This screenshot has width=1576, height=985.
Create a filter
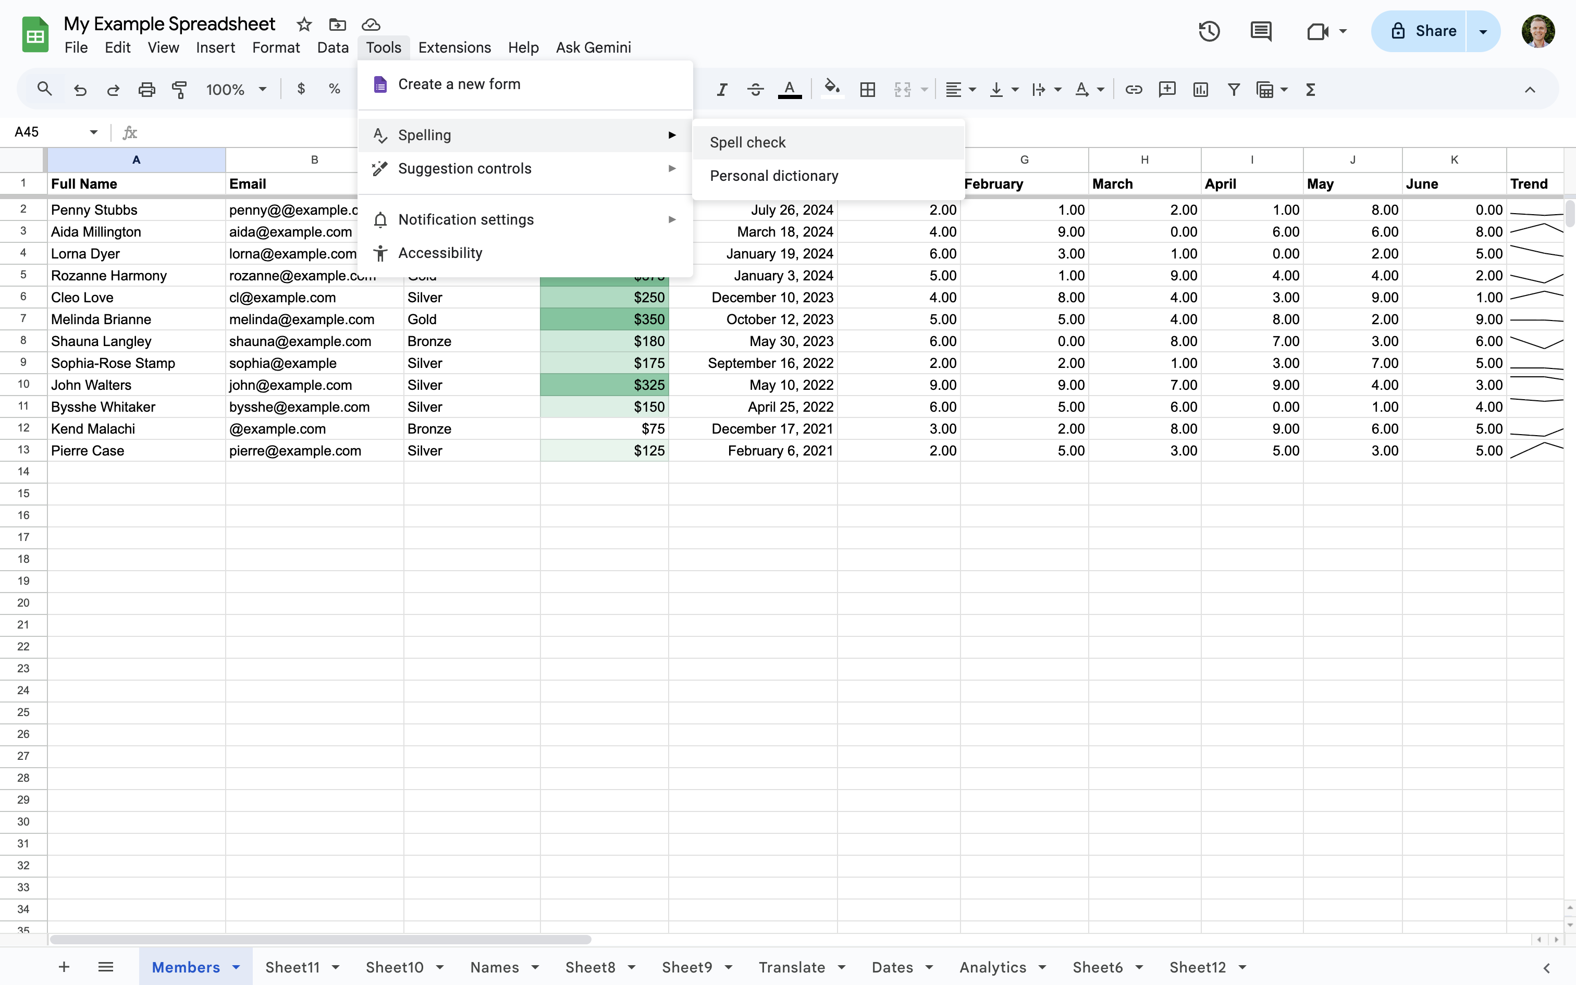(x=1233, y=89)
